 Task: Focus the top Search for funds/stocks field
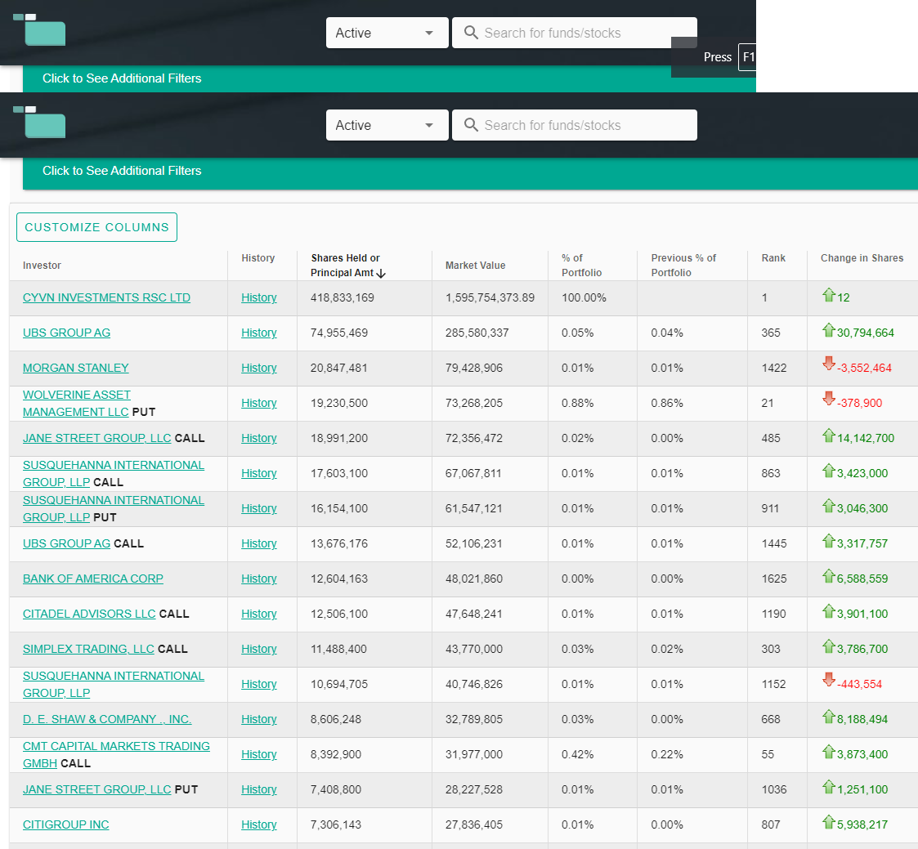(575, 32)
